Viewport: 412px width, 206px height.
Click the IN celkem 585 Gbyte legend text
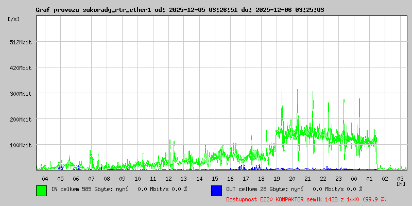click(118, 189)
